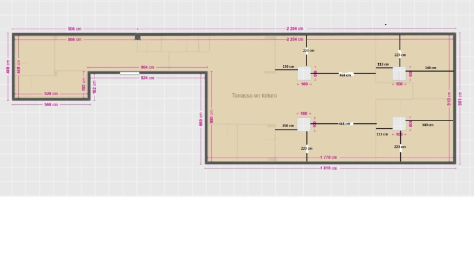Select the 2 254 cm inner dimension label
This screenshot has width=474, height=271.
click(x=295, y=40)
